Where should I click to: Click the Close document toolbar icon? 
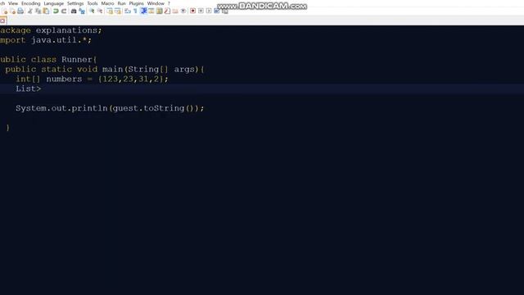pyautogui.click(x=5, y=11)
